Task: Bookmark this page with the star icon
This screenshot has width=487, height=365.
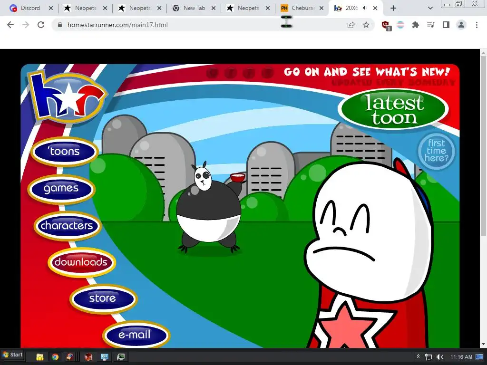Action: (x=366, y=25)
